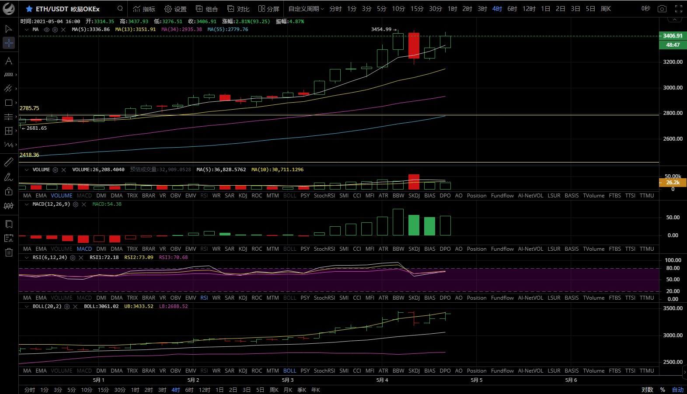This screenshot has height=394, width=687.
Task: Open the wave pattern drawing tool
Action: click(x=8, y=145)
